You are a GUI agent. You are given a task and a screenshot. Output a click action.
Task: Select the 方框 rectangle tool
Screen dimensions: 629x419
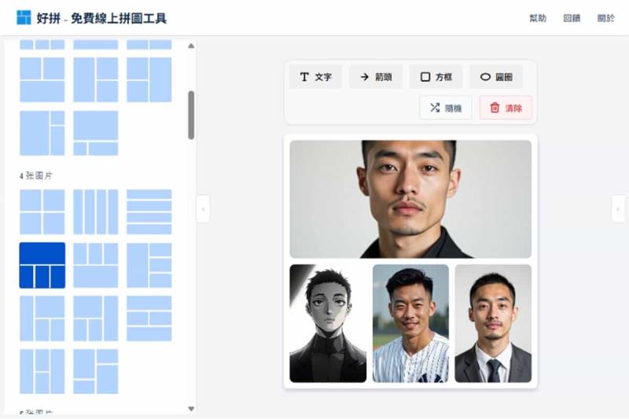pos(436,76)
